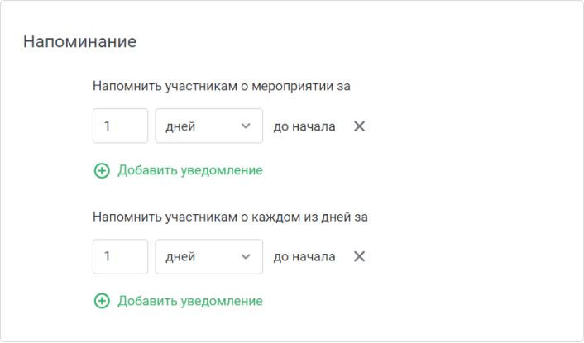Select the 'дней' value in the event reminder selector
584x343 pixels.
point(180,126)
